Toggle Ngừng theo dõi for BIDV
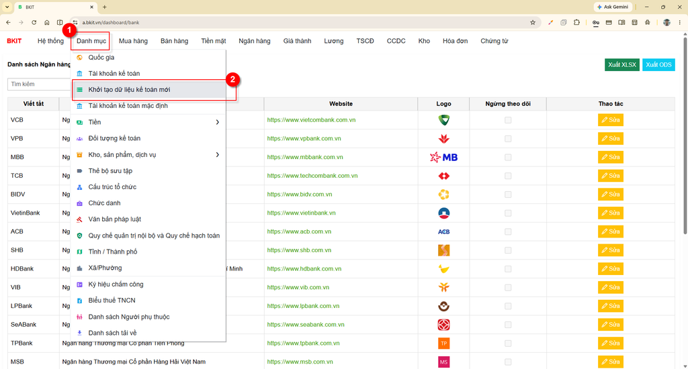688x369 pixels. 508,195
